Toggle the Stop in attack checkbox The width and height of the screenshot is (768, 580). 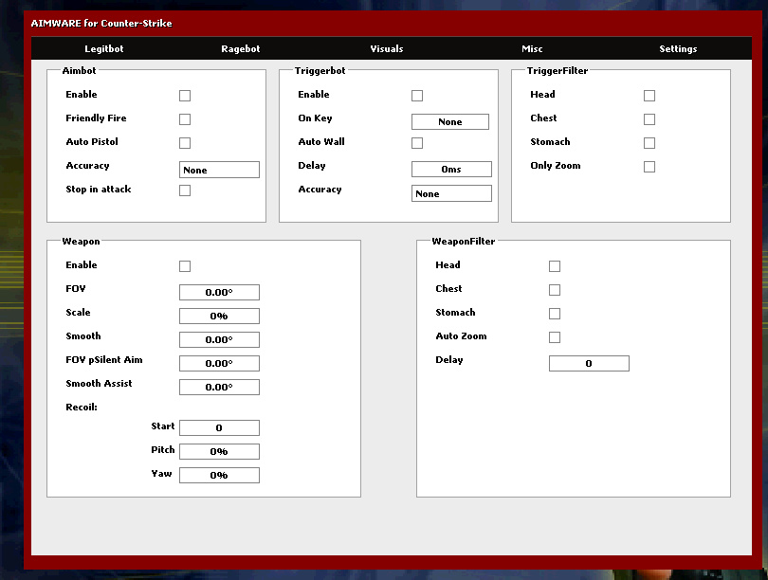pyautogui.click(x=185, y=190)
